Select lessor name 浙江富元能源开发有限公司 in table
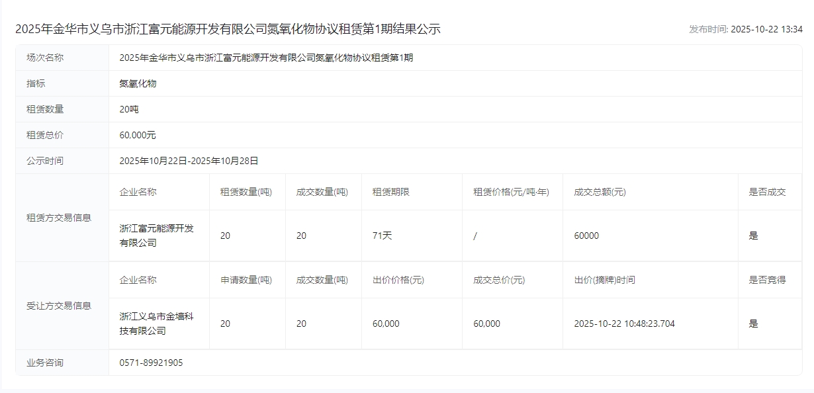 [x=157, y=236]
